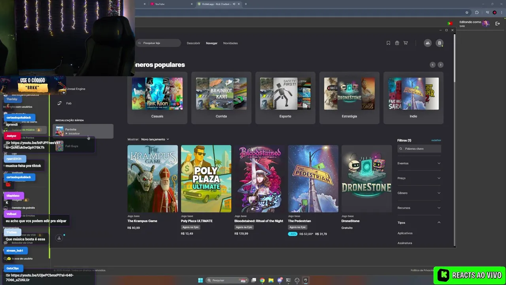The image size is (506, 285).
Task: Open OBS Studio from the taskbar
Action: click(x=297, y=280)
